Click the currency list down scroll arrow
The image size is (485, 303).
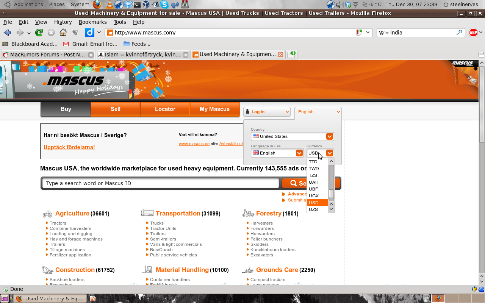click(x=332, y=209)
